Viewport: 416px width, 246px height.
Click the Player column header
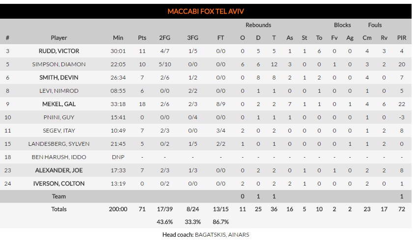(59, 38)
